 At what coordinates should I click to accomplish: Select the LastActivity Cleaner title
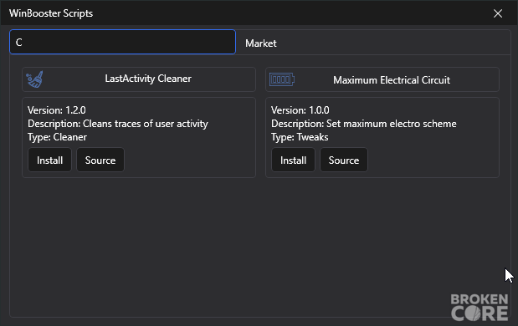(x=148, y=79)
